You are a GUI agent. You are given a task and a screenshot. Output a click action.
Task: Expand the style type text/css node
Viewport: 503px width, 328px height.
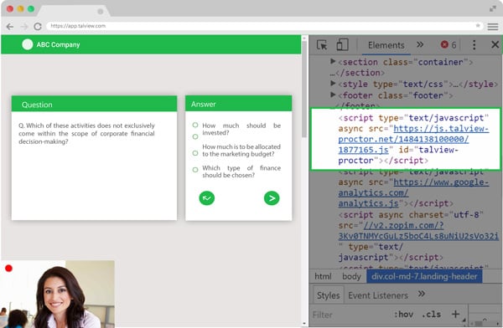tap(333, 84)
